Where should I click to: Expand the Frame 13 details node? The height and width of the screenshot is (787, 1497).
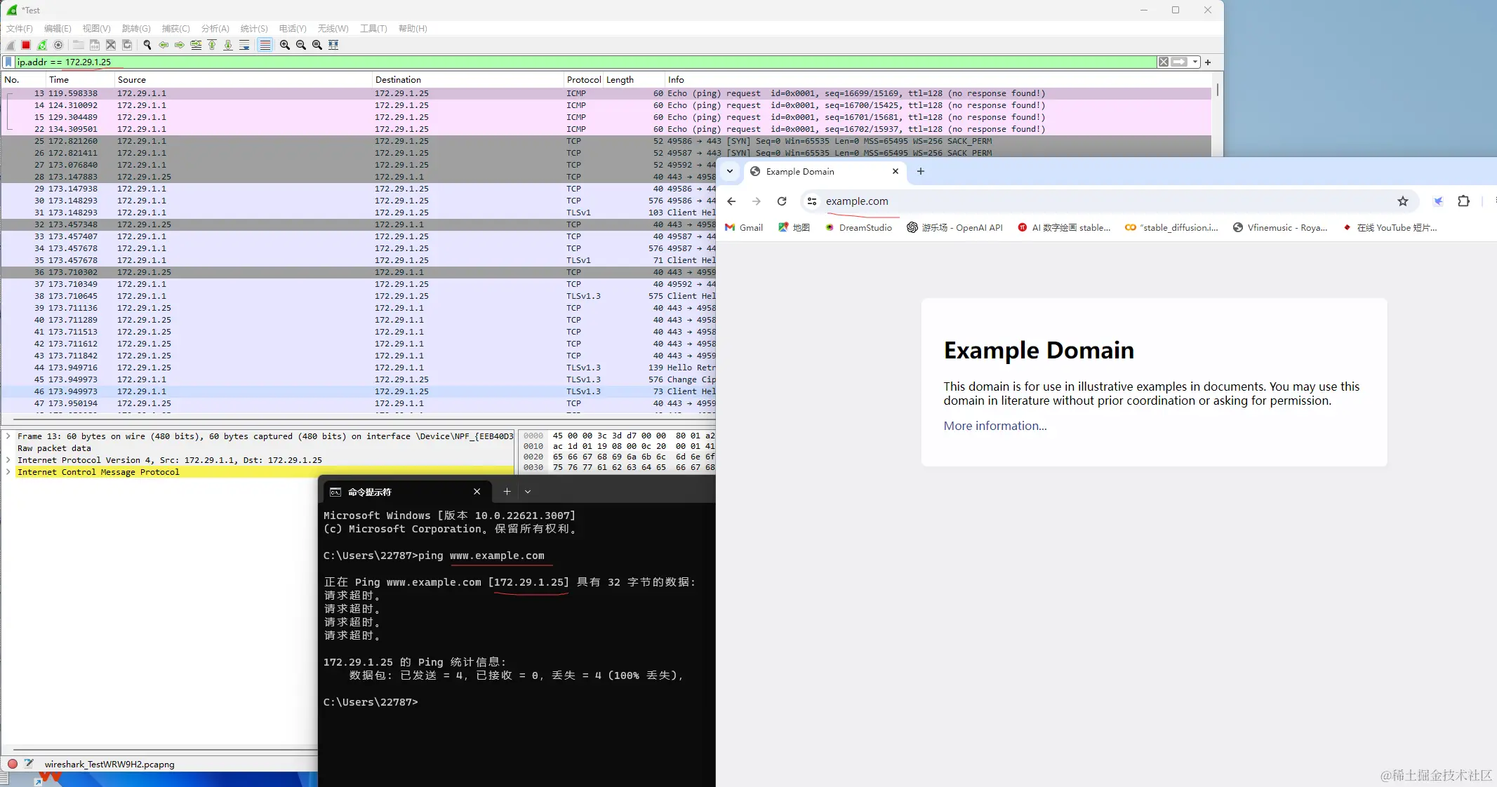(9, 436)
